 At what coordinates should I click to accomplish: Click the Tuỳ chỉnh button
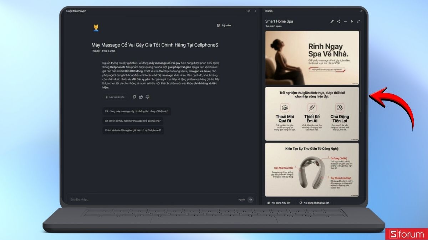pyautogui.click(x=224, y=26)
